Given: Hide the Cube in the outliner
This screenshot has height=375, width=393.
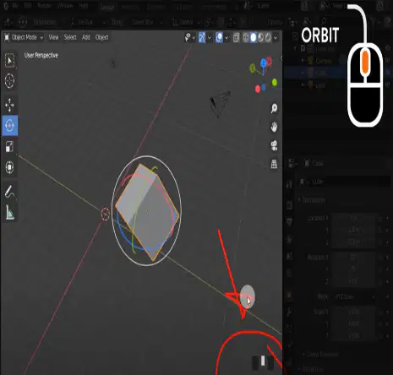Looking at the screenshot, I should 388,73.
